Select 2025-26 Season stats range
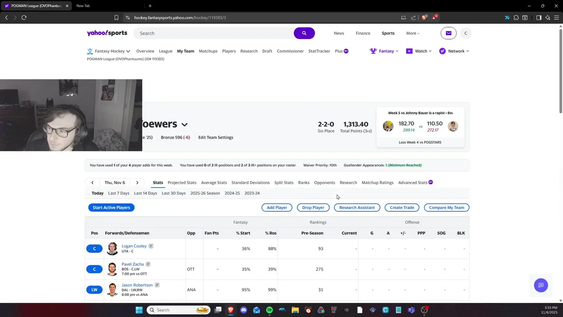The width and height of the screenshot is (563, 317). [205, 193]
